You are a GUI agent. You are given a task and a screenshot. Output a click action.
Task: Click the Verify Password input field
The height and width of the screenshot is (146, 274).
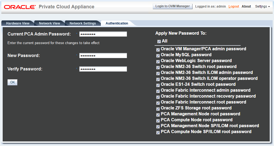103,69
